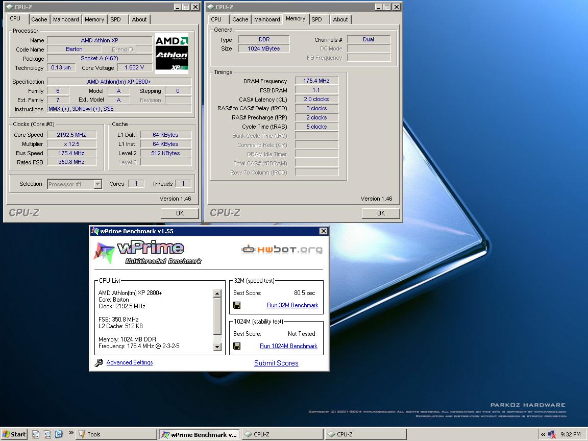Viewport: 588px width, 441px height.
Task: Click the Run 32M Benchmark link
Action: click(x=292, y=305)
